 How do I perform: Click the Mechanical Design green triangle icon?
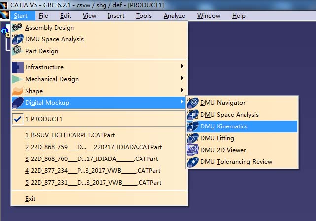[17, 79]
